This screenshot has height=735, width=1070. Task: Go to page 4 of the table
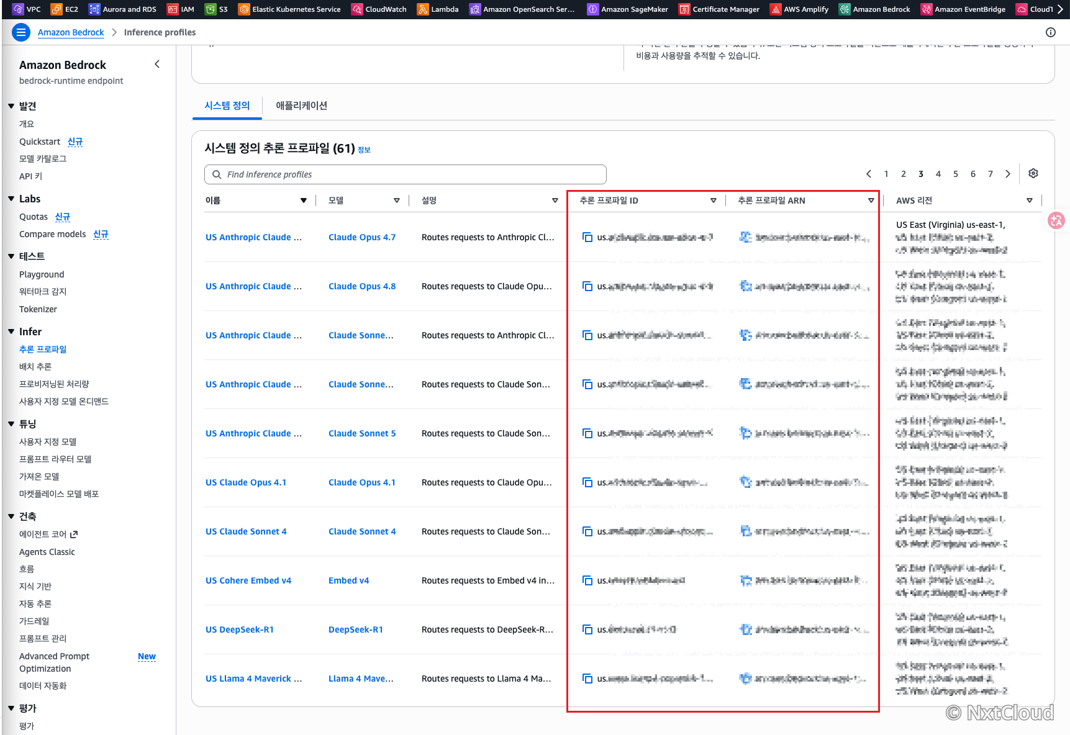pyautogui.click(x=938, y=174)
